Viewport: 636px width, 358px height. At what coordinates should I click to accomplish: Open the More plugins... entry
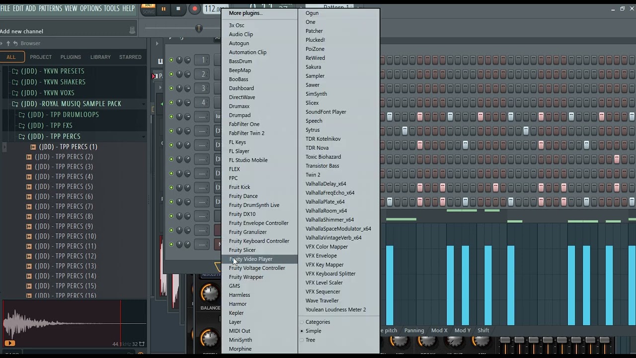[x=245, y=13]
